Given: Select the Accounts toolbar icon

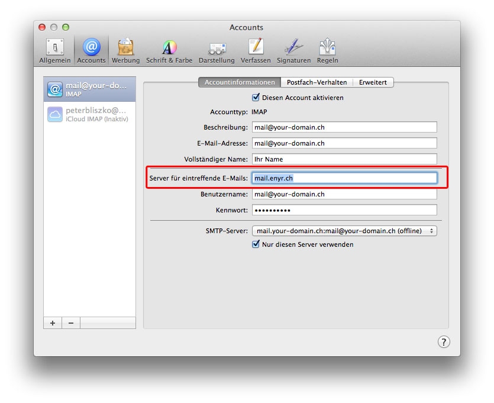Looking at the screenshot, I should coord(92,51).
